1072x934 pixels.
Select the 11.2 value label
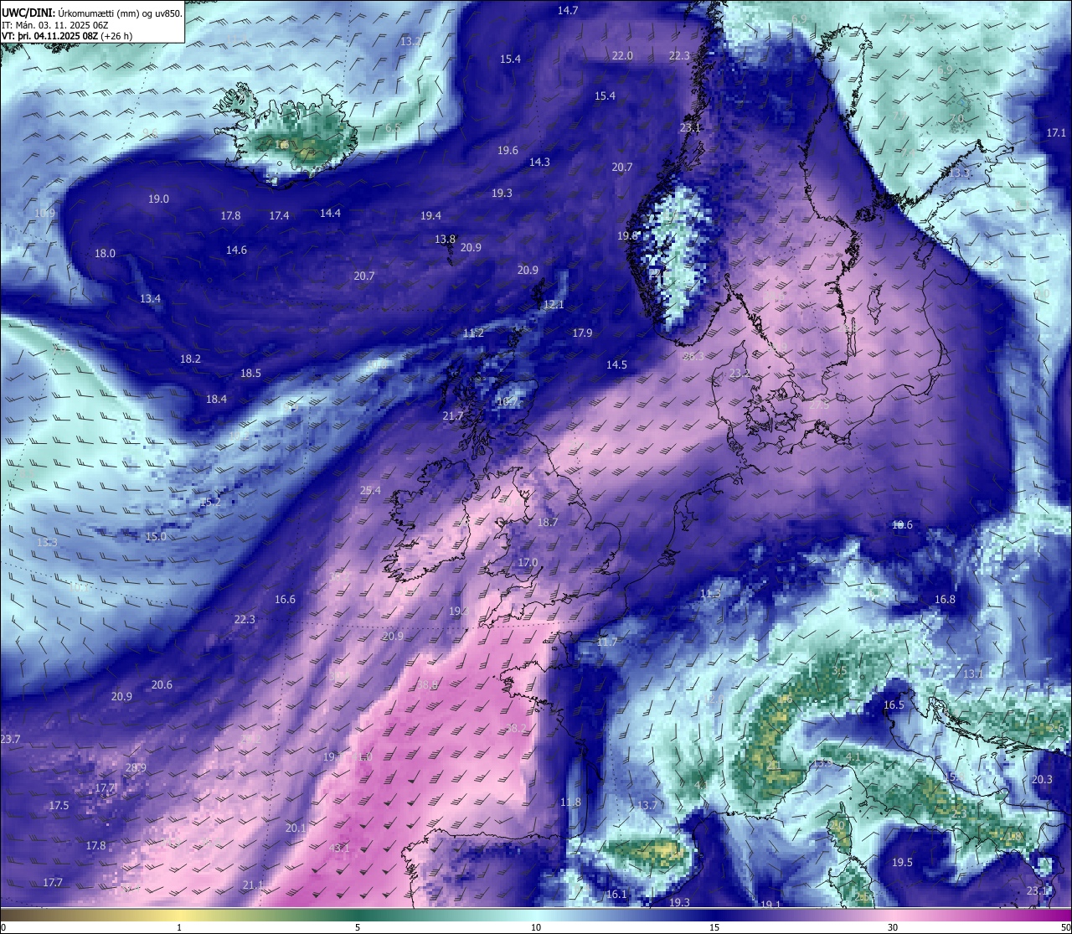pos(473,333)
